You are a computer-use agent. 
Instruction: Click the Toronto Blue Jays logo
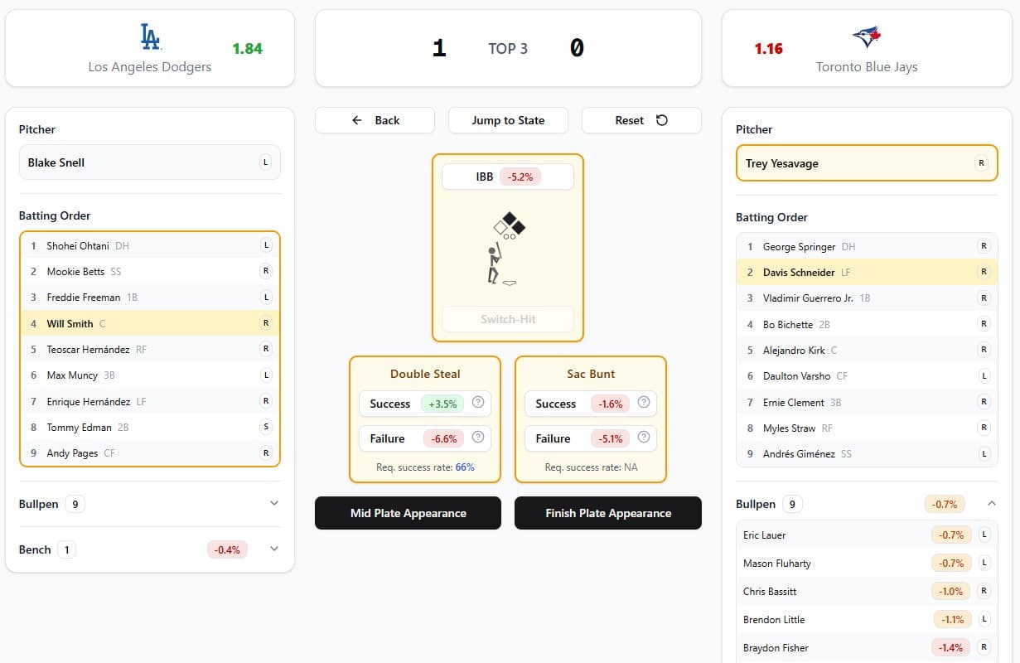pyautogui.click(x=867, y=37)
